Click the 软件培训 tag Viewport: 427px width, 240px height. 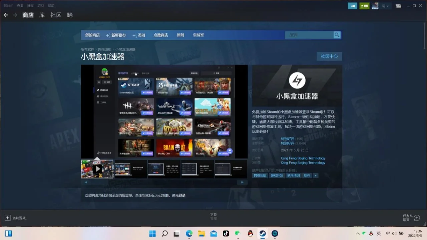coord(294,176)
